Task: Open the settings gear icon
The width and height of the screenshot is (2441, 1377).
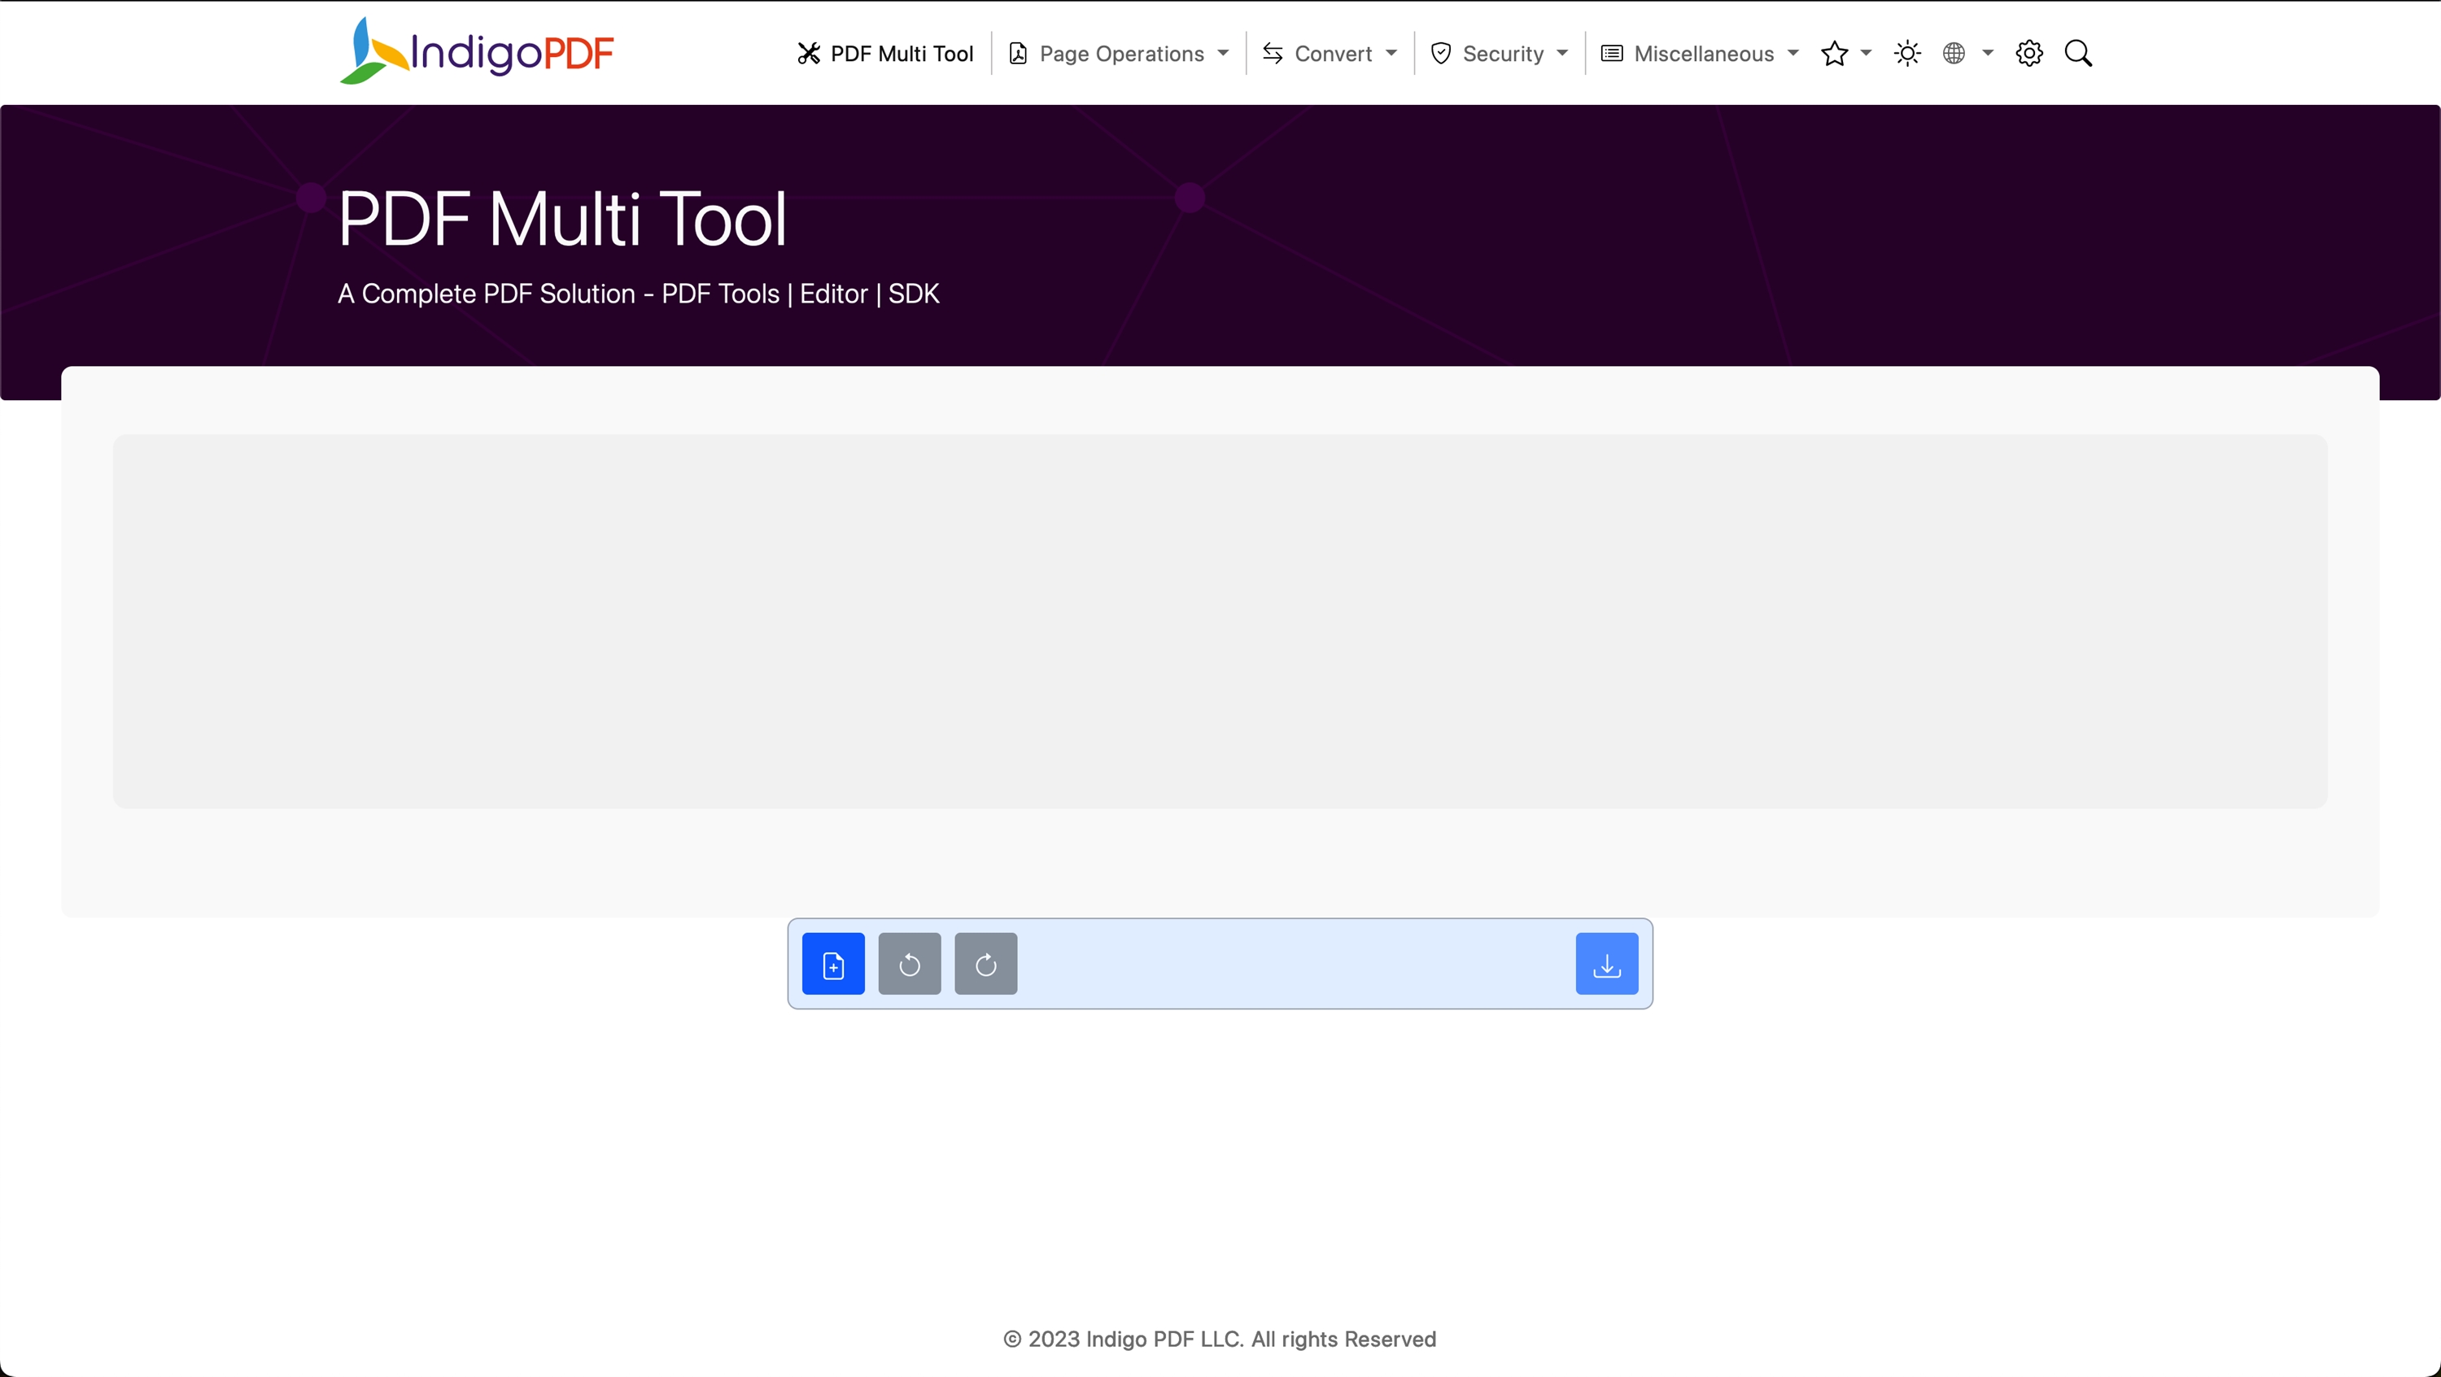Action: pyautogui.click(x=2028, y=53)
